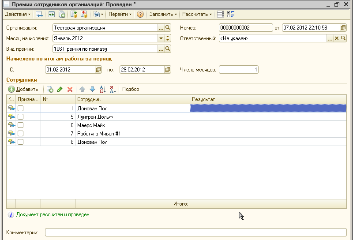Viewport: 353px width, 240px height.
Task: Click the unpost document toolbar icon
Action: [x=84, y=14]
